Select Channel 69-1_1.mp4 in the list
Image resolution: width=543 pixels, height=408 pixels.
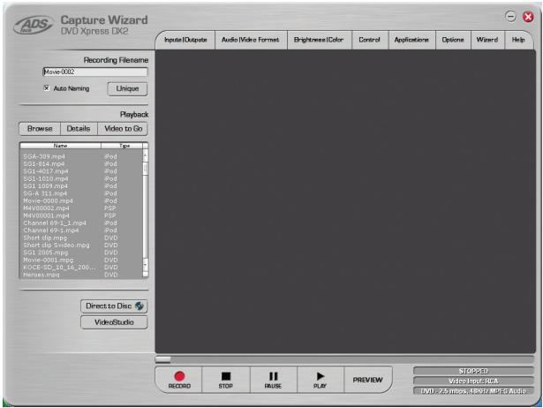click(x=81, y=223)
